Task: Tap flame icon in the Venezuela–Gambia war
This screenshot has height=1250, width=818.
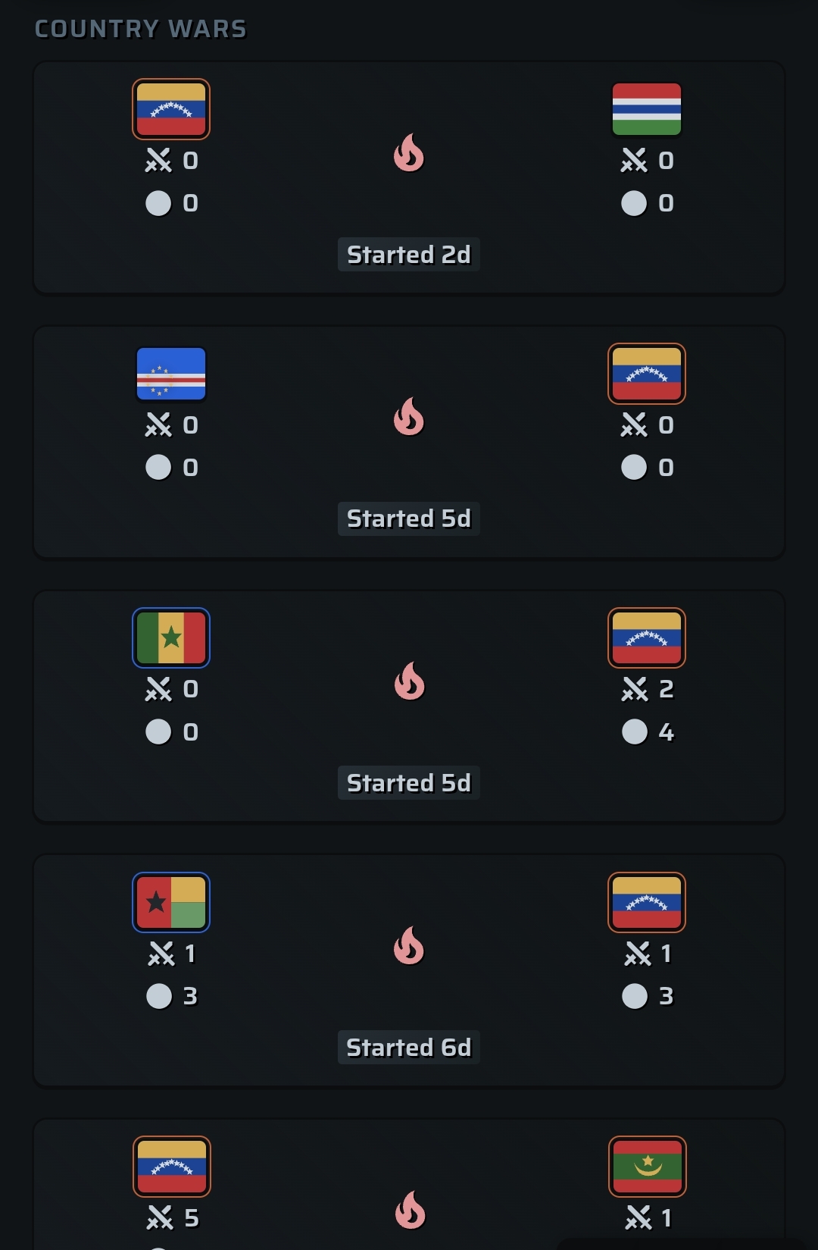Action: pyautogui.click(x=409, y=153)
